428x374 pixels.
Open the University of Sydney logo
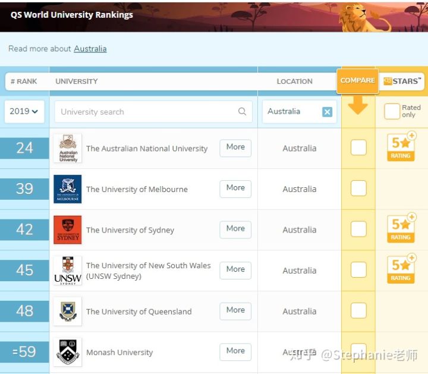68,230
